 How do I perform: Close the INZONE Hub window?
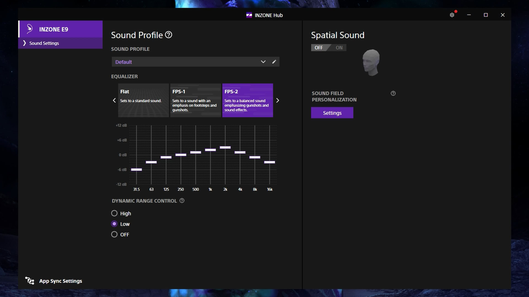pos(503,15)
